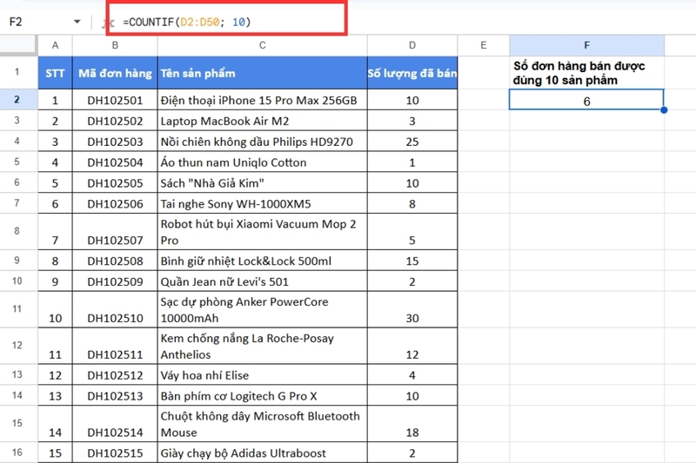Viewport: 696px width, 463px height.
Task: Click cell 'Quần Jean nữ Levi's 501'
Action: [x=263, y=281]
